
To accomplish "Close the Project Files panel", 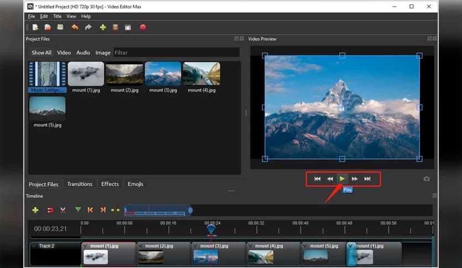I will (x=242, y=39).
